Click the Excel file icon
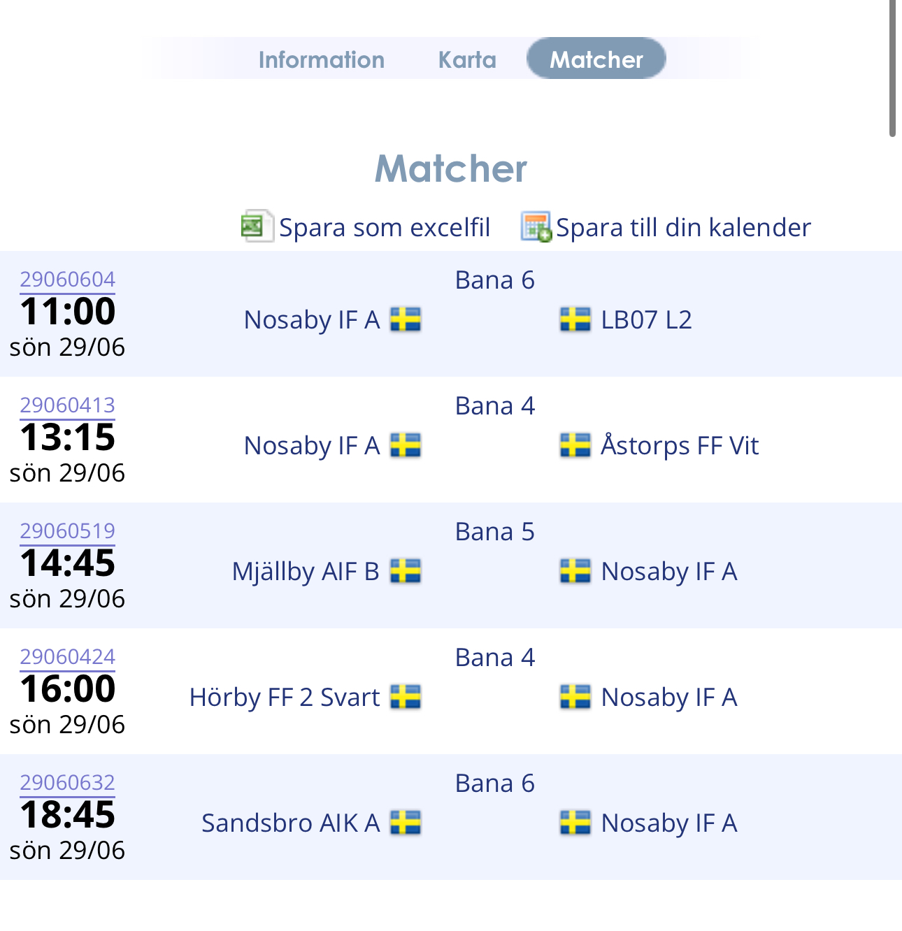 (x=255, y=226)
